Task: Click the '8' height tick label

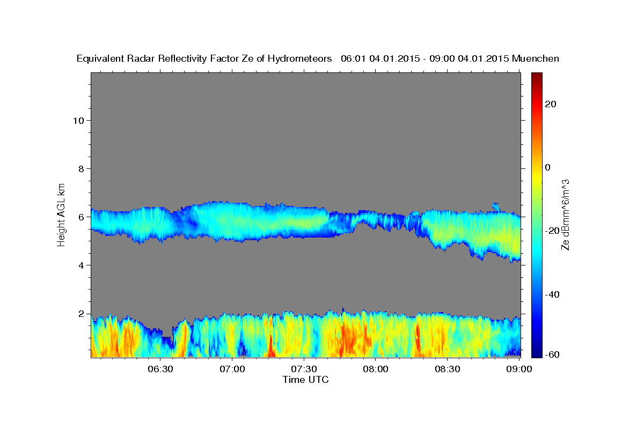Action: point(81,168)
